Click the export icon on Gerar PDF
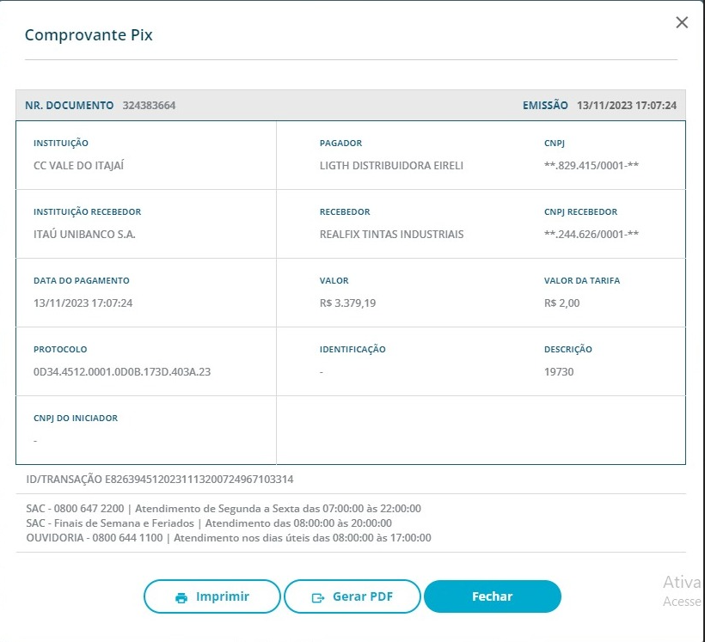The width and height of the screenshot is (705, 642). pos(319,597)
